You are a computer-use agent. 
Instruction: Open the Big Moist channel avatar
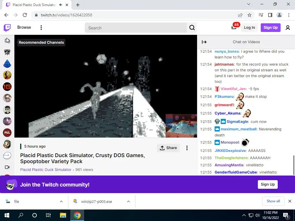coord(7,64)
